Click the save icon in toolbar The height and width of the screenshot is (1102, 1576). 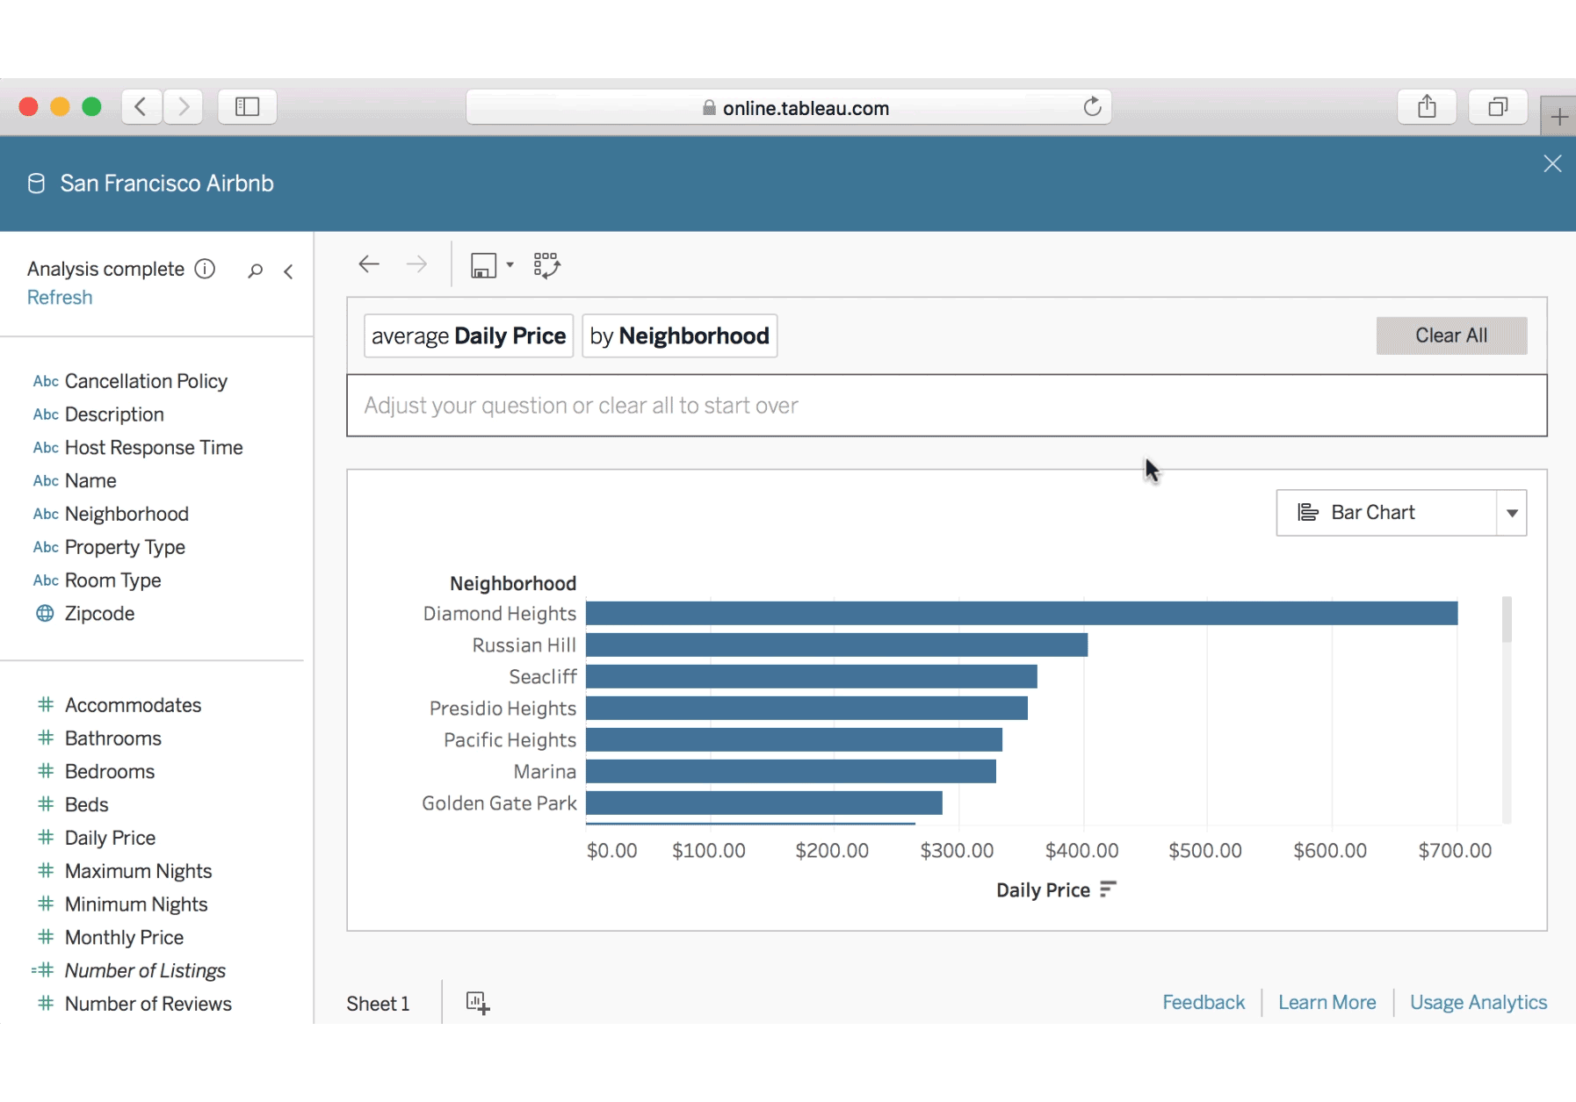(x=483, y=265)
